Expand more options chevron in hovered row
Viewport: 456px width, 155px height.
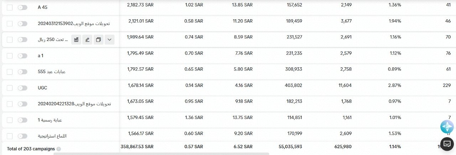pyautogui.click(x=109, y=40)
